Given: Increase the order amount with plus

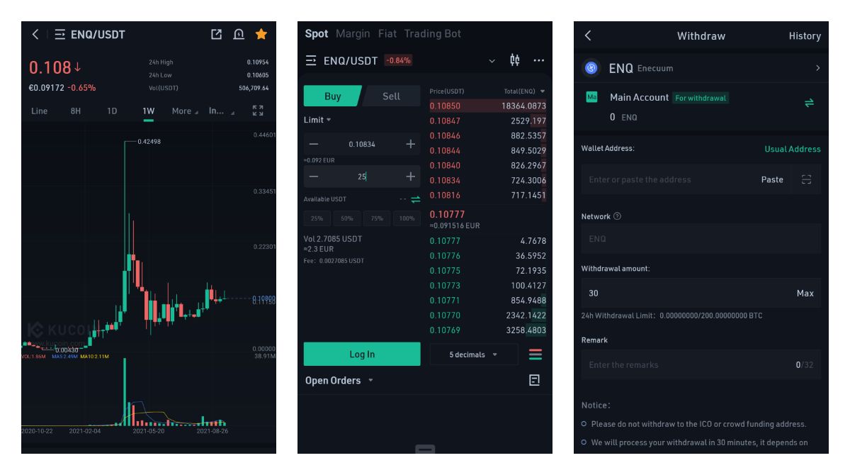Looking at the screenshot, I should tap(410, 177).
